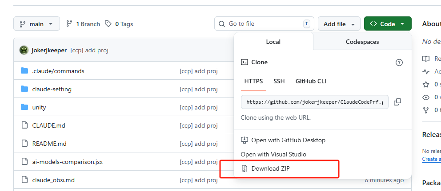Click the jokerjkeeper avatar image
Viewport: 441px width, 191px height.
[24, 50]
